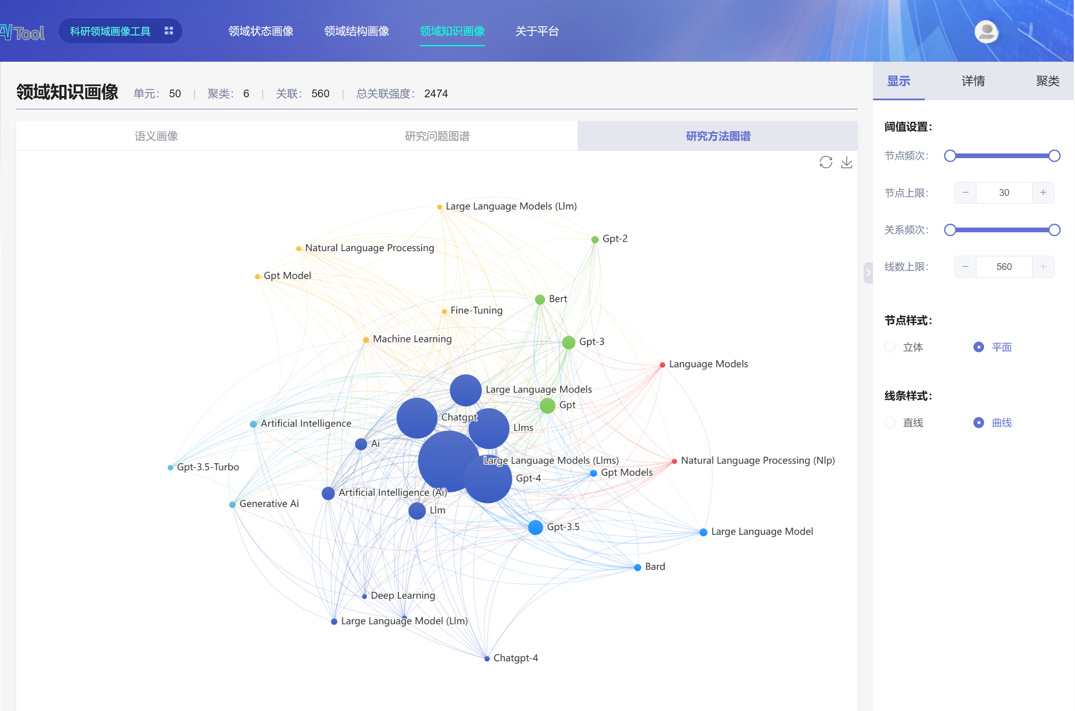Click the download graph icon
Image resolution: width=1075 pixels, height=711 pixels.
[x=846, y=162]
